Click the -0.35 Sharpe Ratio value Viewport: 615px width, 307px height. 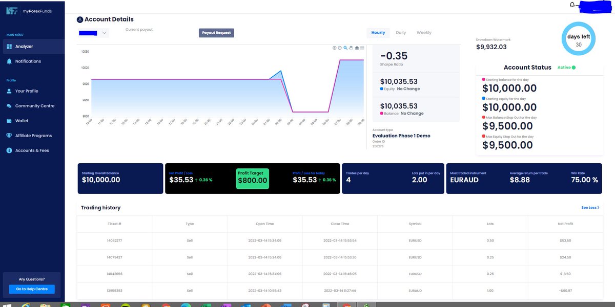pyautogui.click(x=394, y=56)
